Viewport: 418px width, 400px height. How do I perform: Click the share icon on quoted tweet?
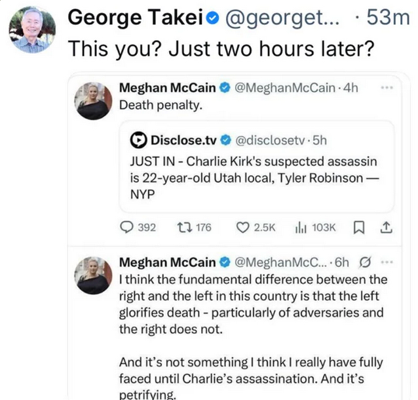coord(387,227)
